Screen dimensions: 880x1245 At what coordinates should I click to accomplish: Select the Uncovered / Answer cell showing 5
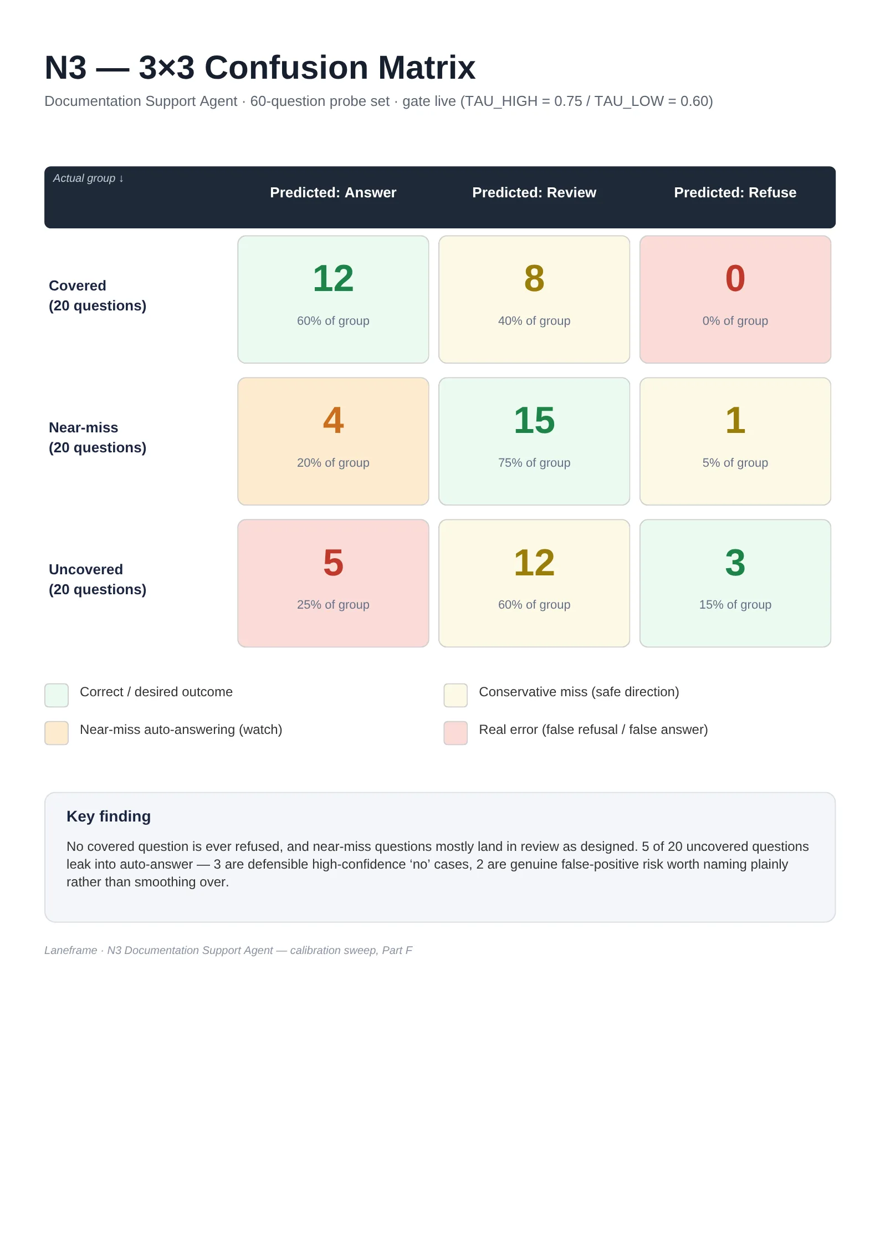click(333, 583)
